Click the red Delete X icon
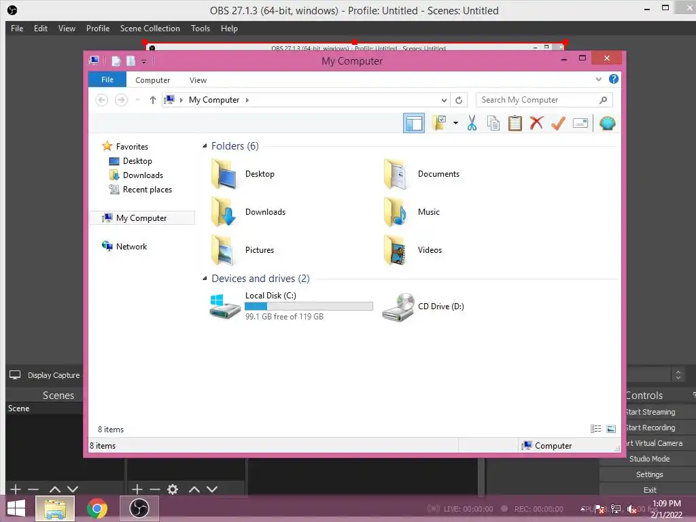696x522 pixels. 536,123
